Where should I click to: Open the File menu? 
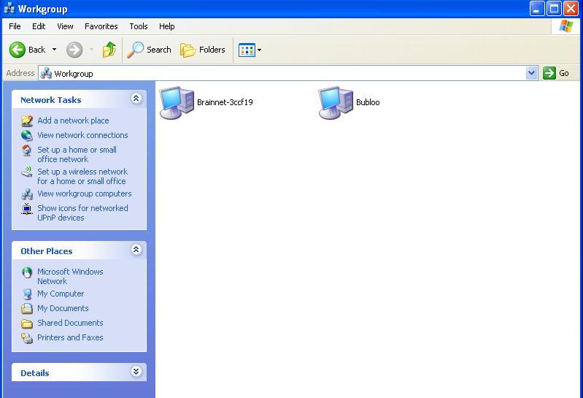(15, 26)
